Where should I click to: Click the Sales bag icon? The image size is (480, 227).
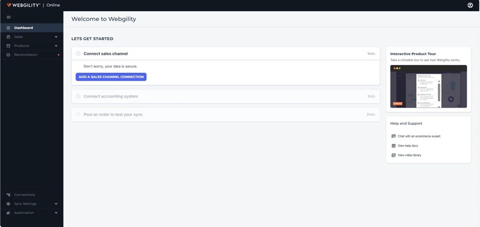click(x=8, y=37)
